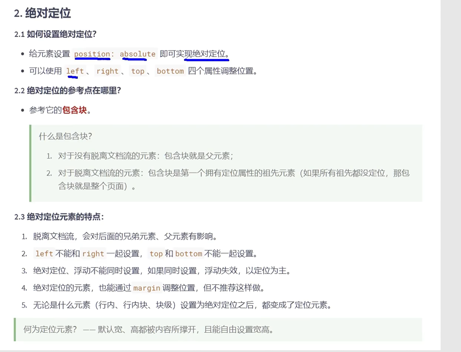Screen dimensions: 461x352
Task: Click the code snippet left in item 2
Action: tap(44, 254)
